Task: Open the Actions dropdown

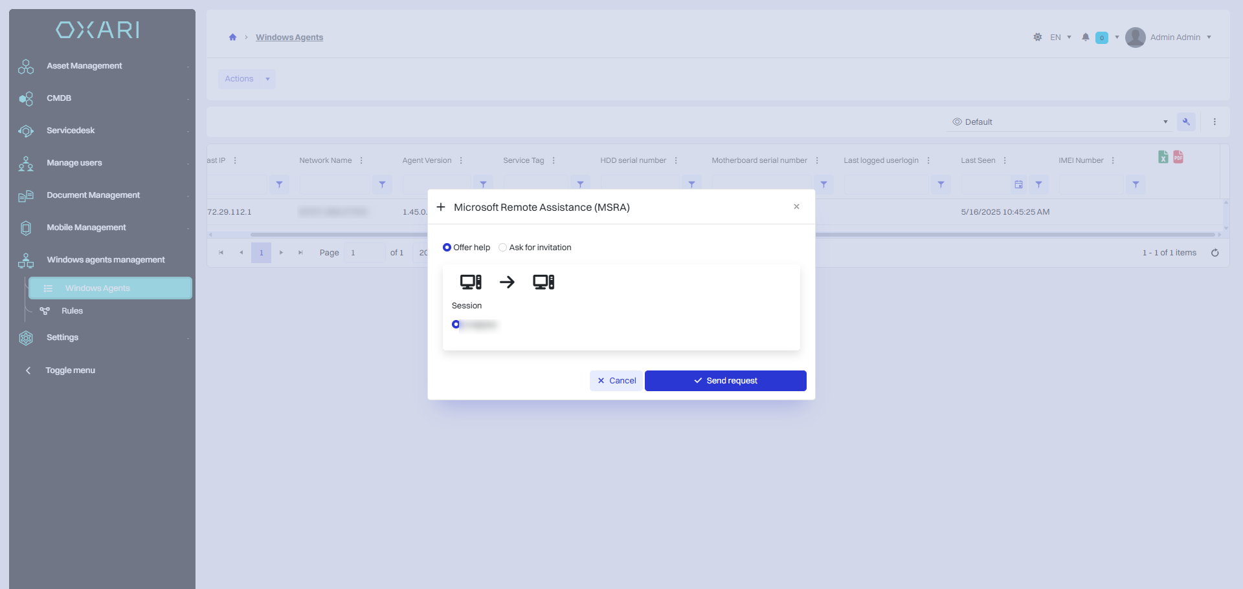Action: [247, 79]
